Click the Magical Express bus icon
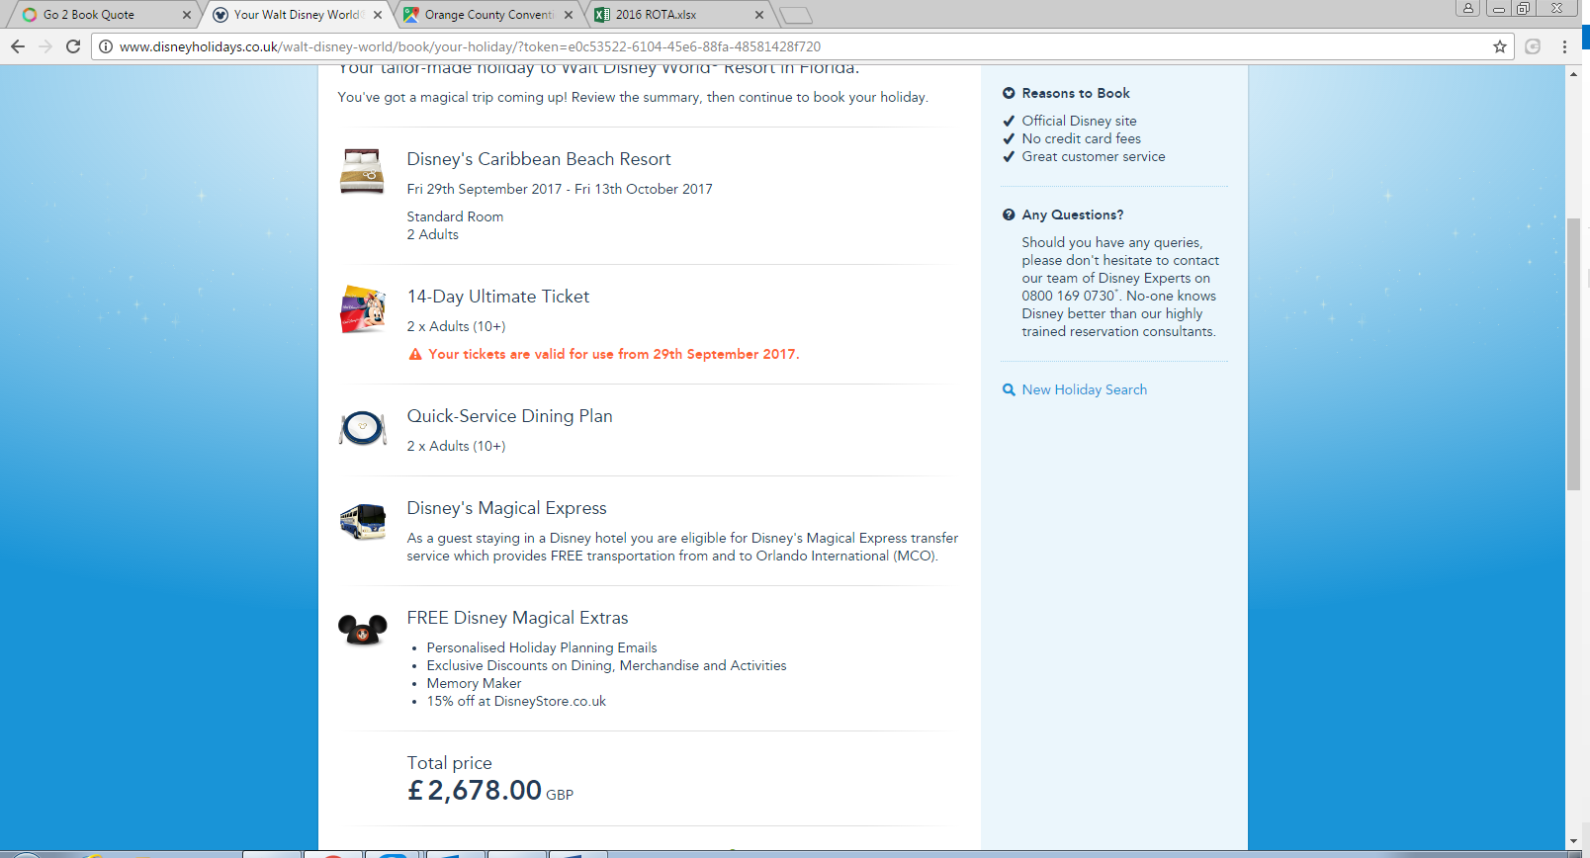 pos(362,521)
